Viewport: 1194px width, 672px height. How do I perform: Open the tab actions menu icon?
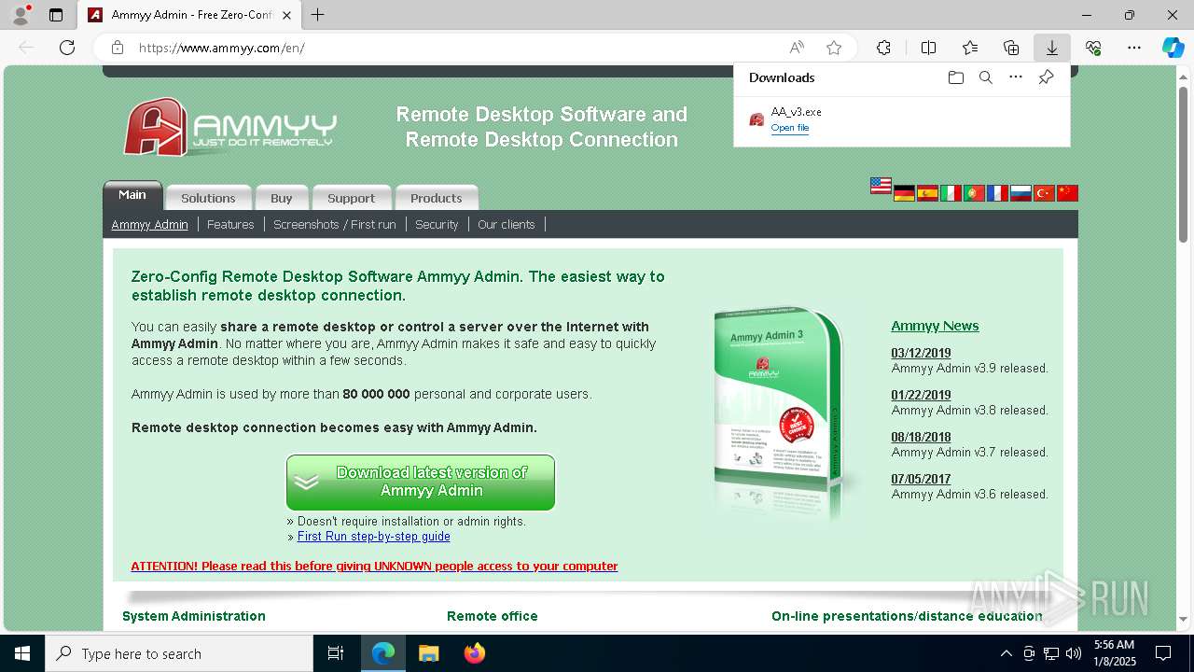(56, 15)
